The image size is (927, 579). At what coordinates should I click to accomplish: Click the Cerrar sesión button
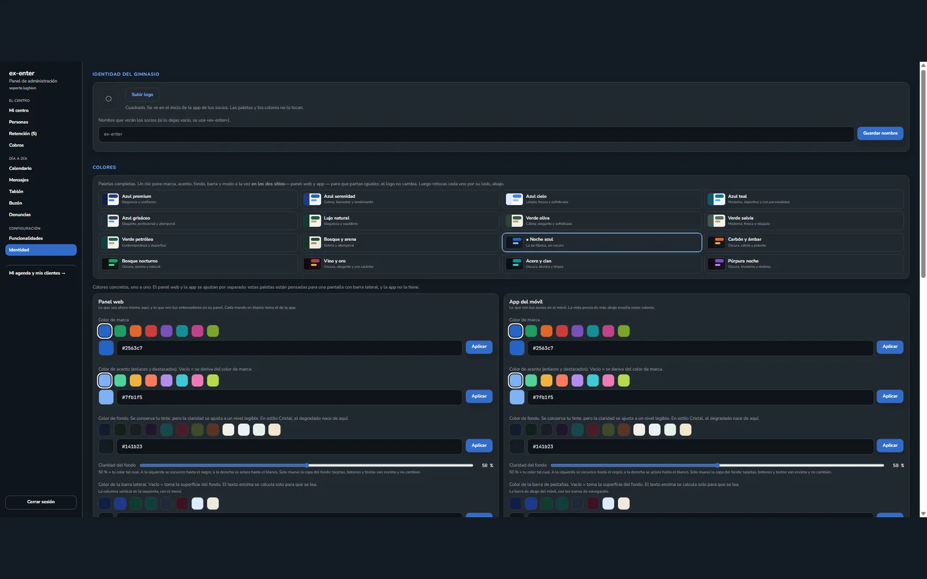[x=41, y=502]
